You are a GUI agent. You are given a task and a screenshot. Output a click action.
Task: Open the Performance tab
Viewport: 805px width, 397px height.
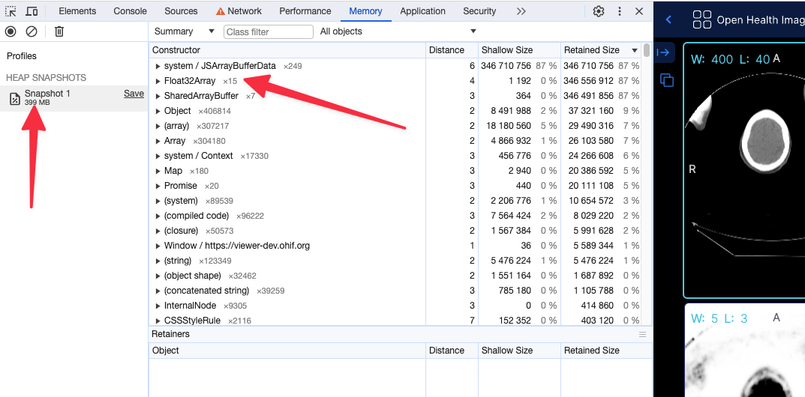tap(305, 11)
